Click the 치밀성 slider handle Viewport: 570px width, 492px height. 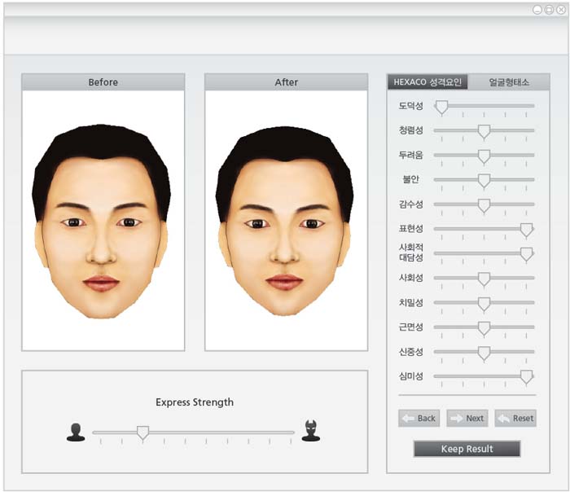coord(484,304)
